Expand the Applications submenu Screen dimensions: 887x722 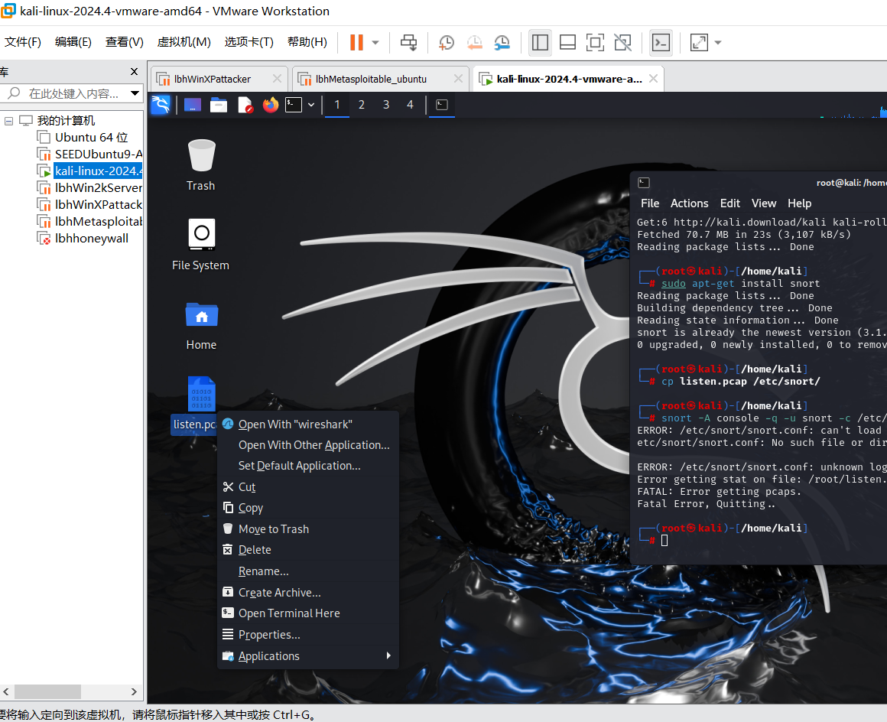[x=308, y=656]
